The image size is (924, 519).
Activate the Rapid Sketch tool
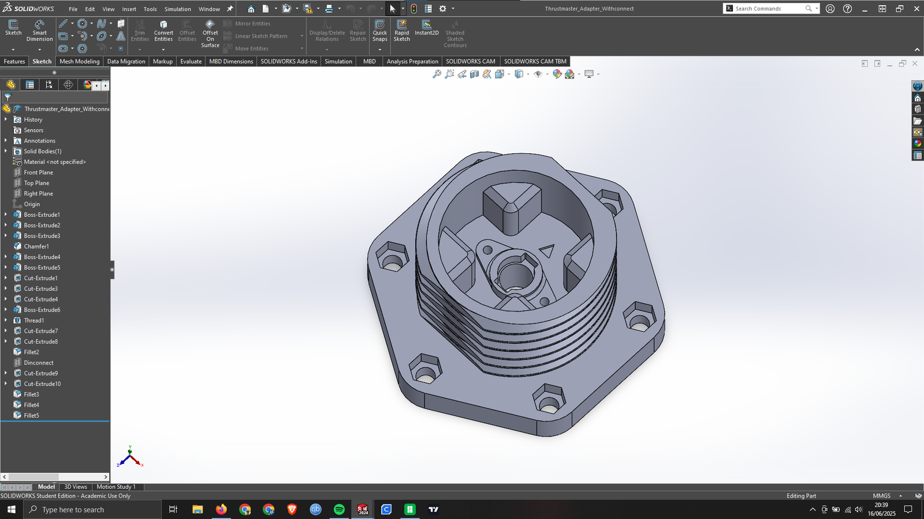pyautogui.click(x=401, y=30)
